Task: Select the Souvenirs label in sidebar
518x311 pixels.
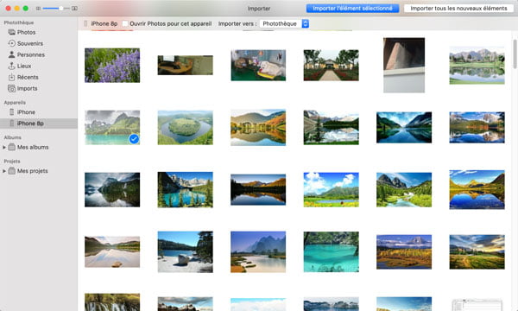Action: (30, 43)
